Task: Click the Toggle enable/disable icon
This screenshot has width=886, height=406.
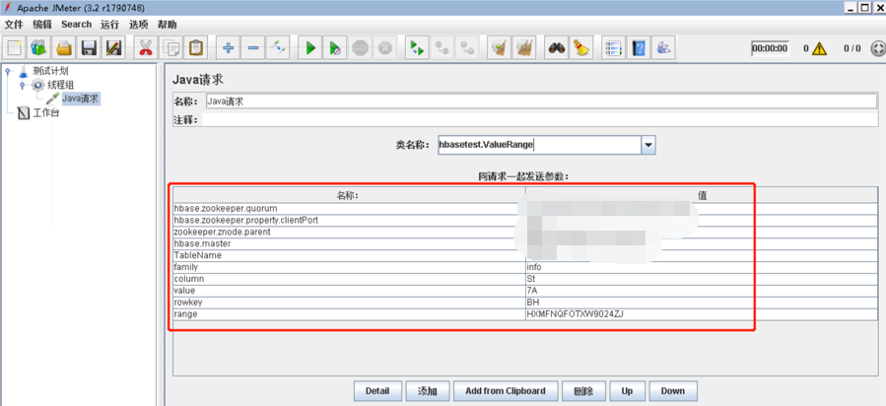Action: coord(278,48)
